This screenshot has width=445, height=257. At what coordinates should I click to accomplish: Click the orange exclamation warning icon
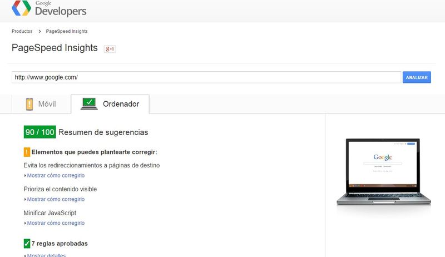point(27,152)
